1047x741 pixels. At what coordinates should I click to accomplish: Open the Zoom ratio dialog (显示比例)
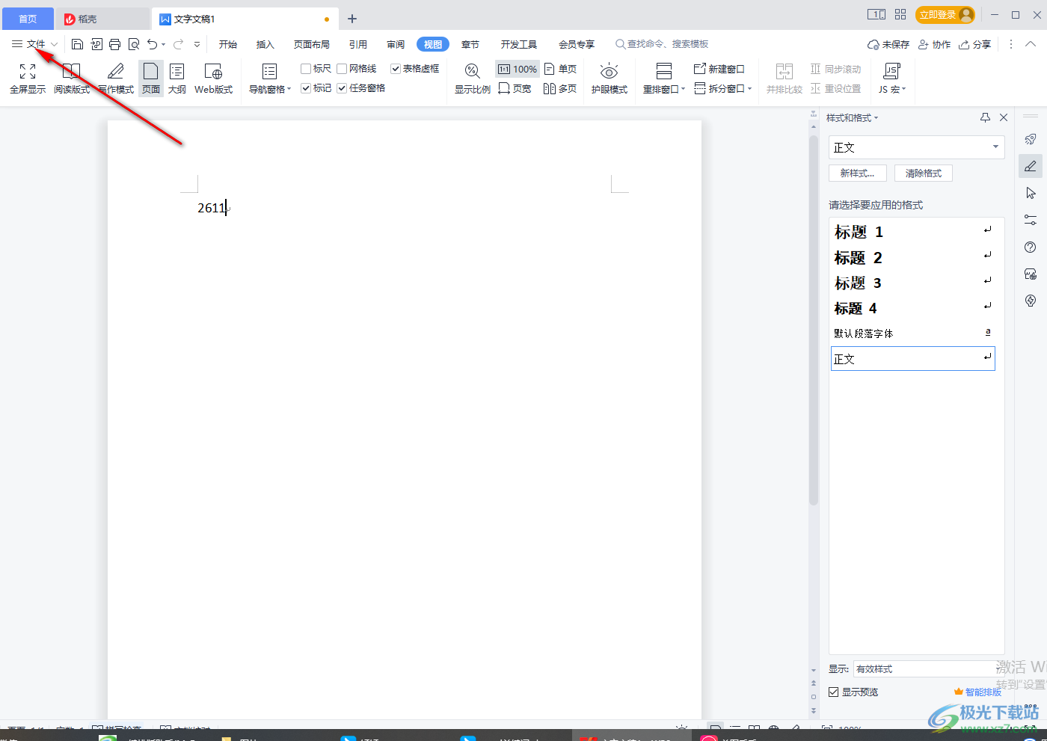(473, 79)
